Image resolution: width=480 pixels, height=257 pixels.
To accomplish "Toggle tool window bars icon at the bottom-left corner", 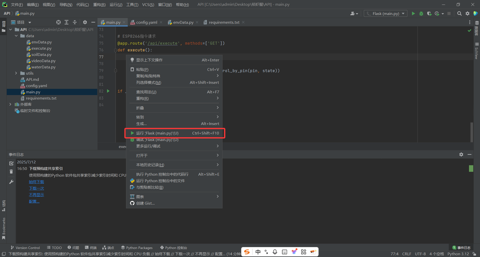I will [x=4, y=254].
